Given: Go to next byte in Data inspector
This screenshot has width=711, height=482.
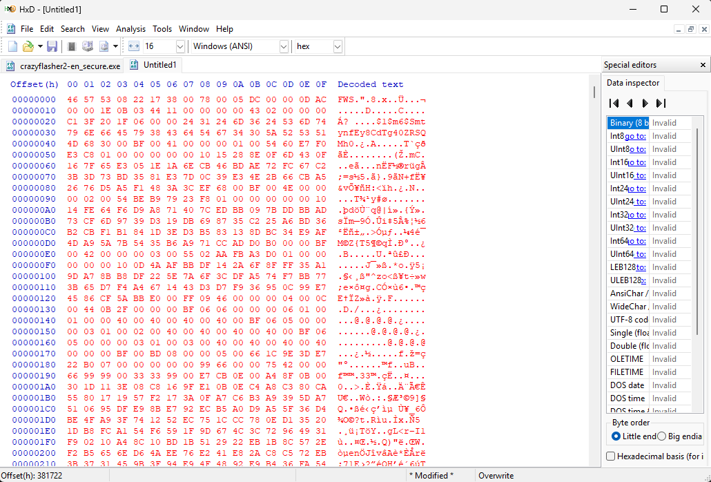Looking at the screenshot, I should tap(645, 103).
